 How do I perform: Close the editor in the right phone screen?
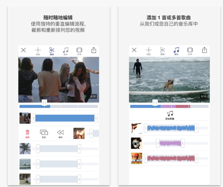(x=134, y=50)
